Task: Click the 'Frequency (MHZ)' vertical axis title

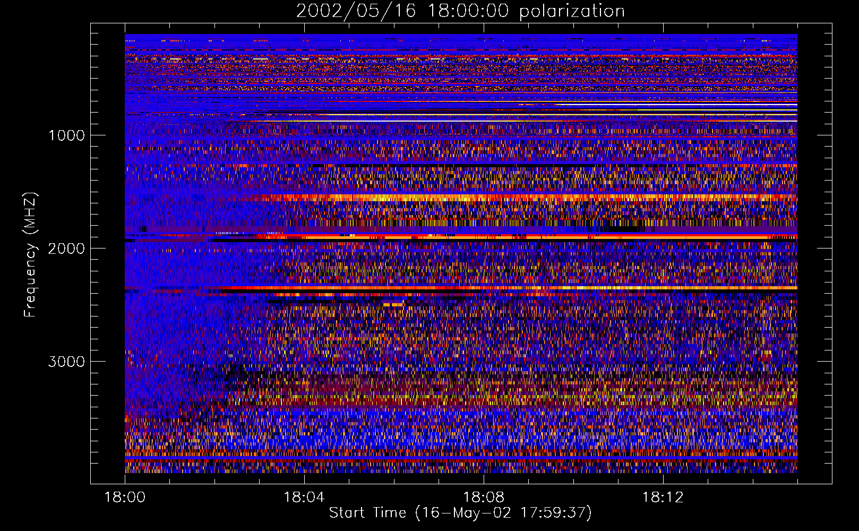Action: pos(30,255)
